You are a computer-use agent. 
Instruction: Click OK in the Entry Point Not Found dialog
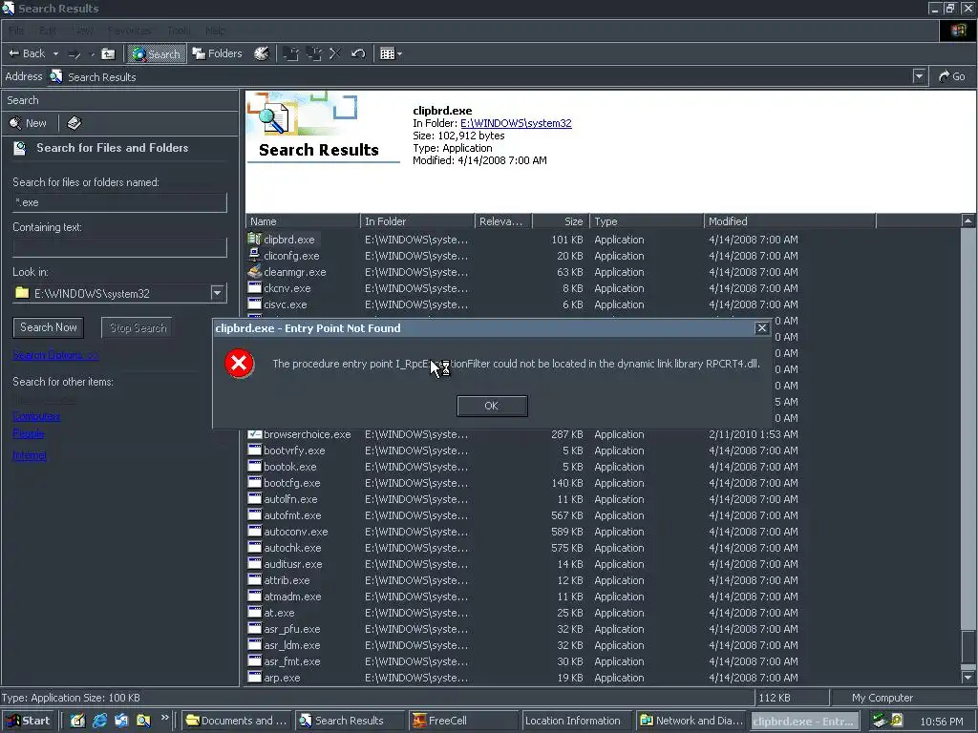click(492, 406)
